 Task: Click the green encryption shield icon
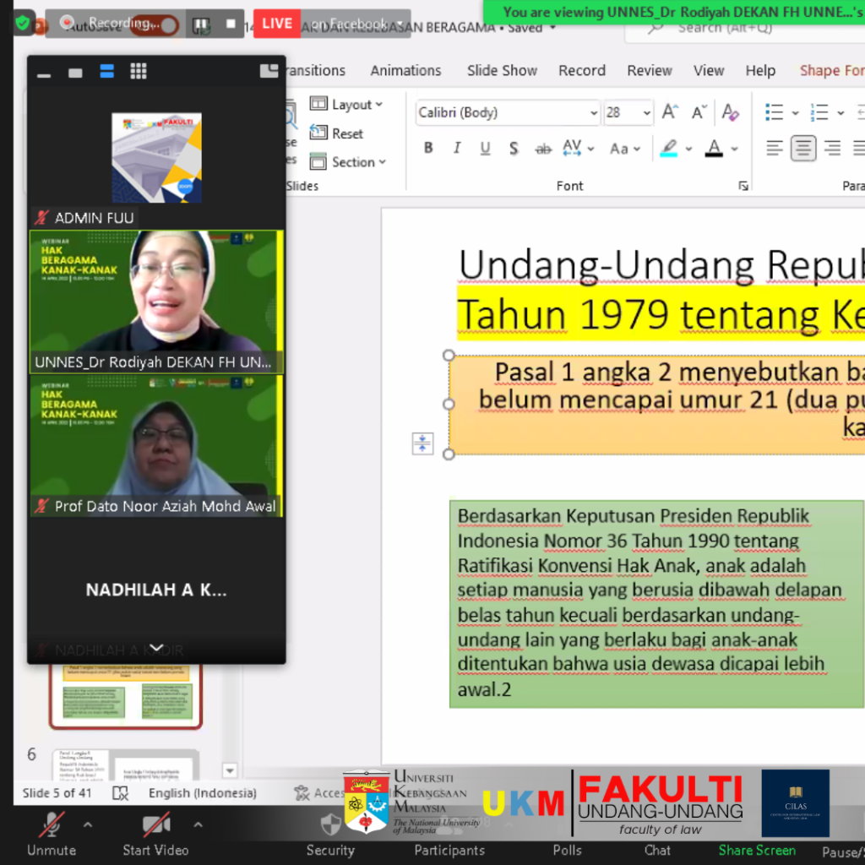23,23
